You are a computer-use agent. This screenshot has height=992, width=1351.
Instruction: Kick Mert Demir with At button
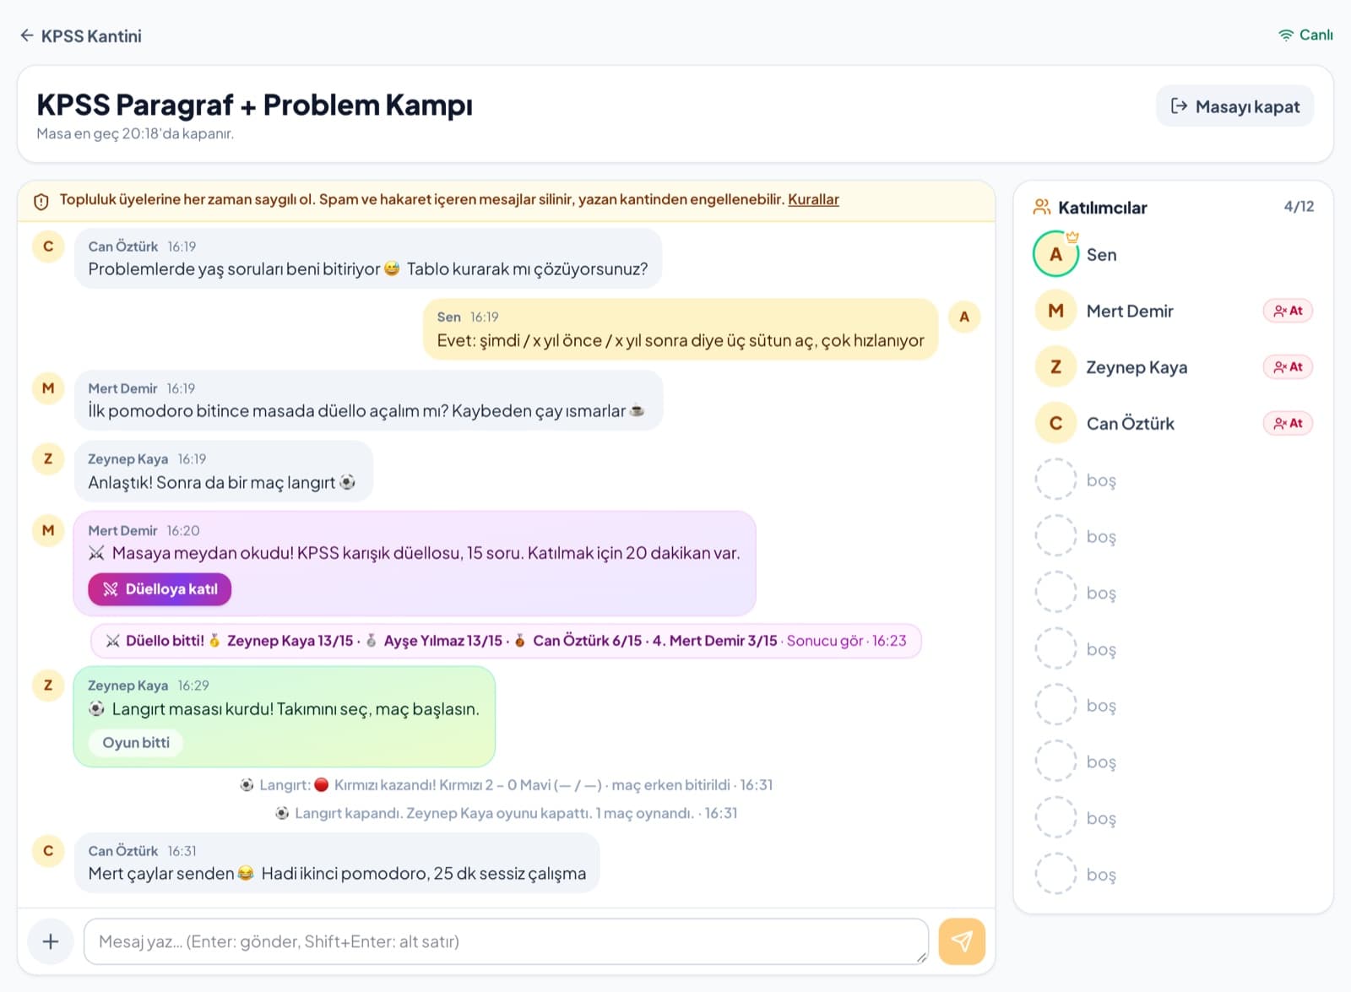(x=1288, y=311)
